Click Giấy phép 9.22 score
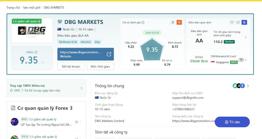Screen dimensions: 262x139 [x=131, y=45]
